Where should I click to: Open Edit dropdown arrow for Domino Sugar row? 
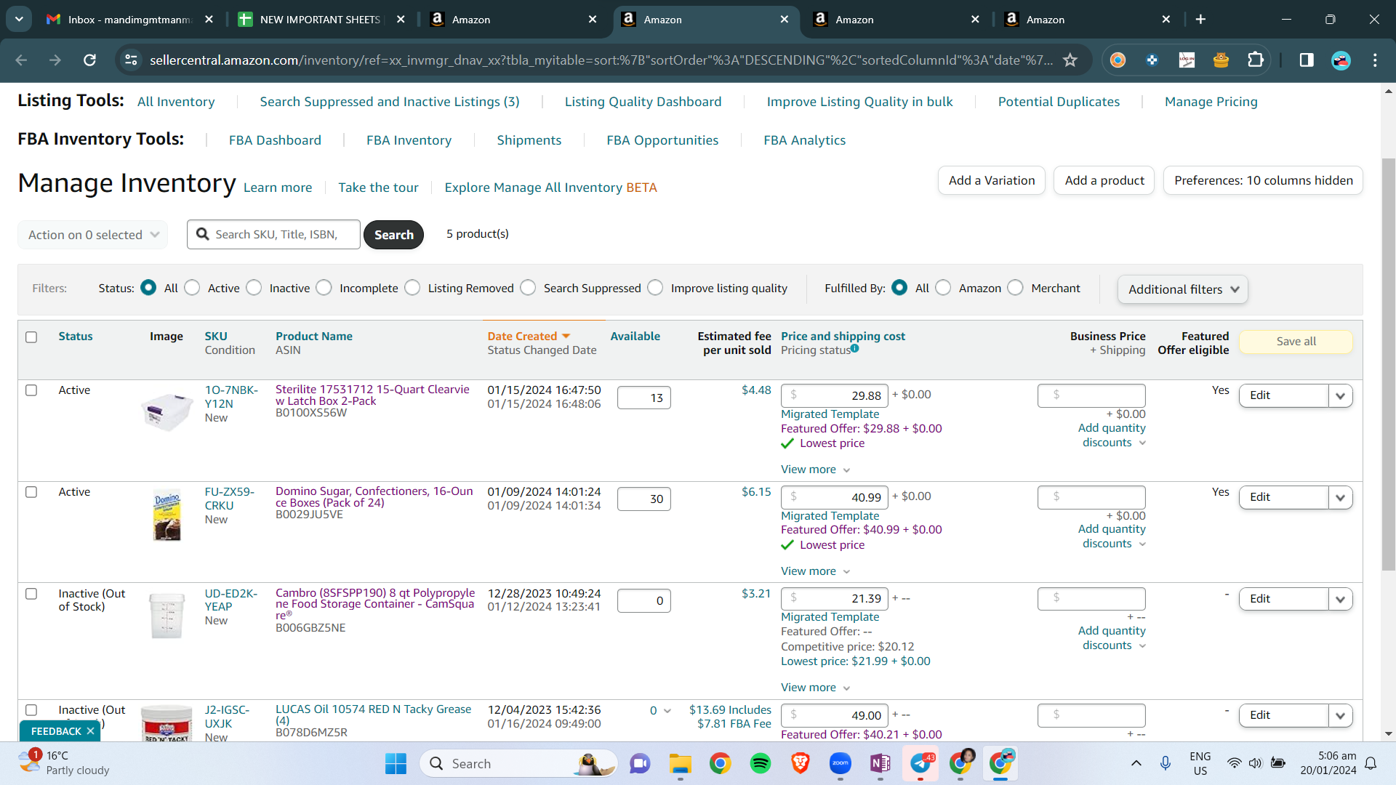(1341, 498)
